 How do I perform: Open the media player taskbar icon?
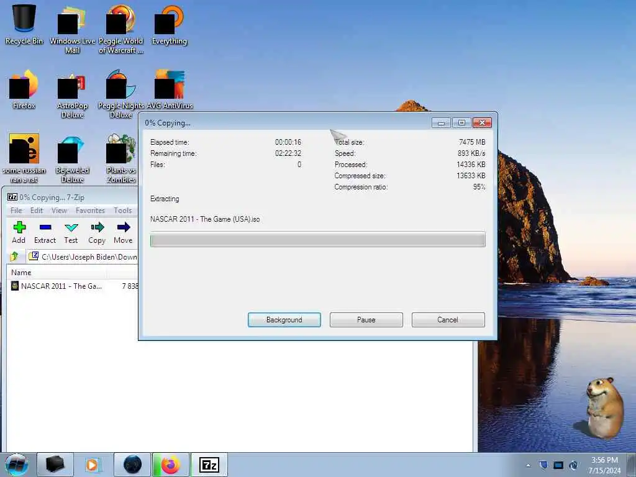pyautogui.click(x=93, y=465)
